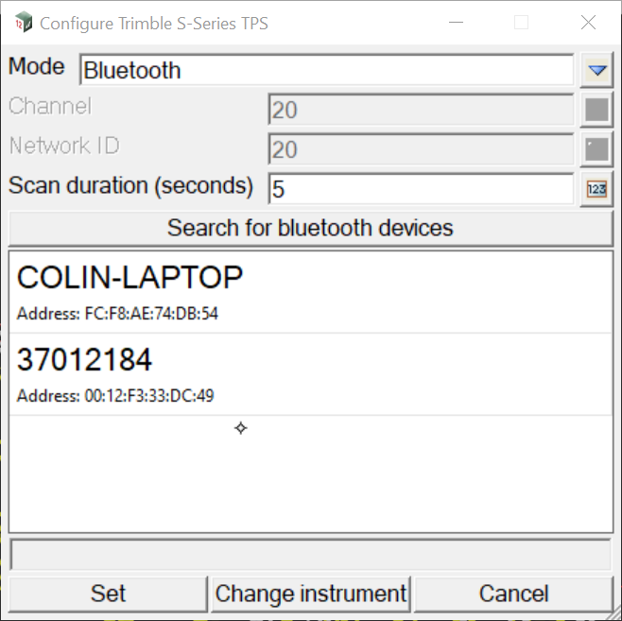Click the greyed-out Network ID input field
This screenshot has width=622, height=621.
pyautogui.click(x=421, y=149)
